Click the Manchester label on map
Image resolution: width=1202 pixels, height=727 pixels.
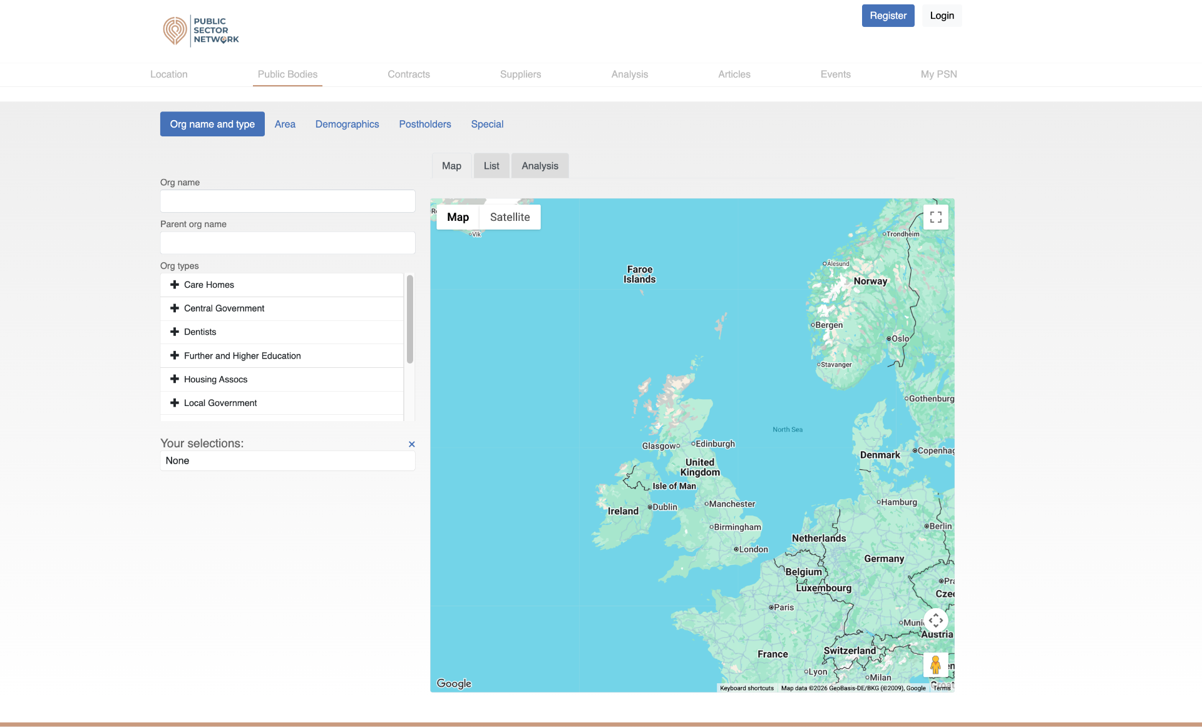732,504
